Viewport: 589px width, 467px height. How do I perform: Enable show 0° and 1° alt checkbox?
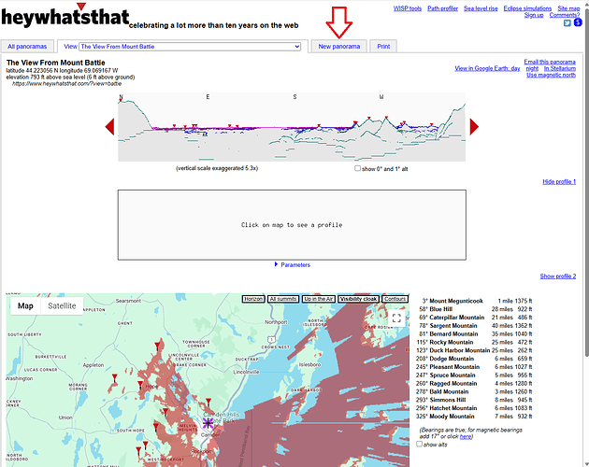[x=358, y=168]
